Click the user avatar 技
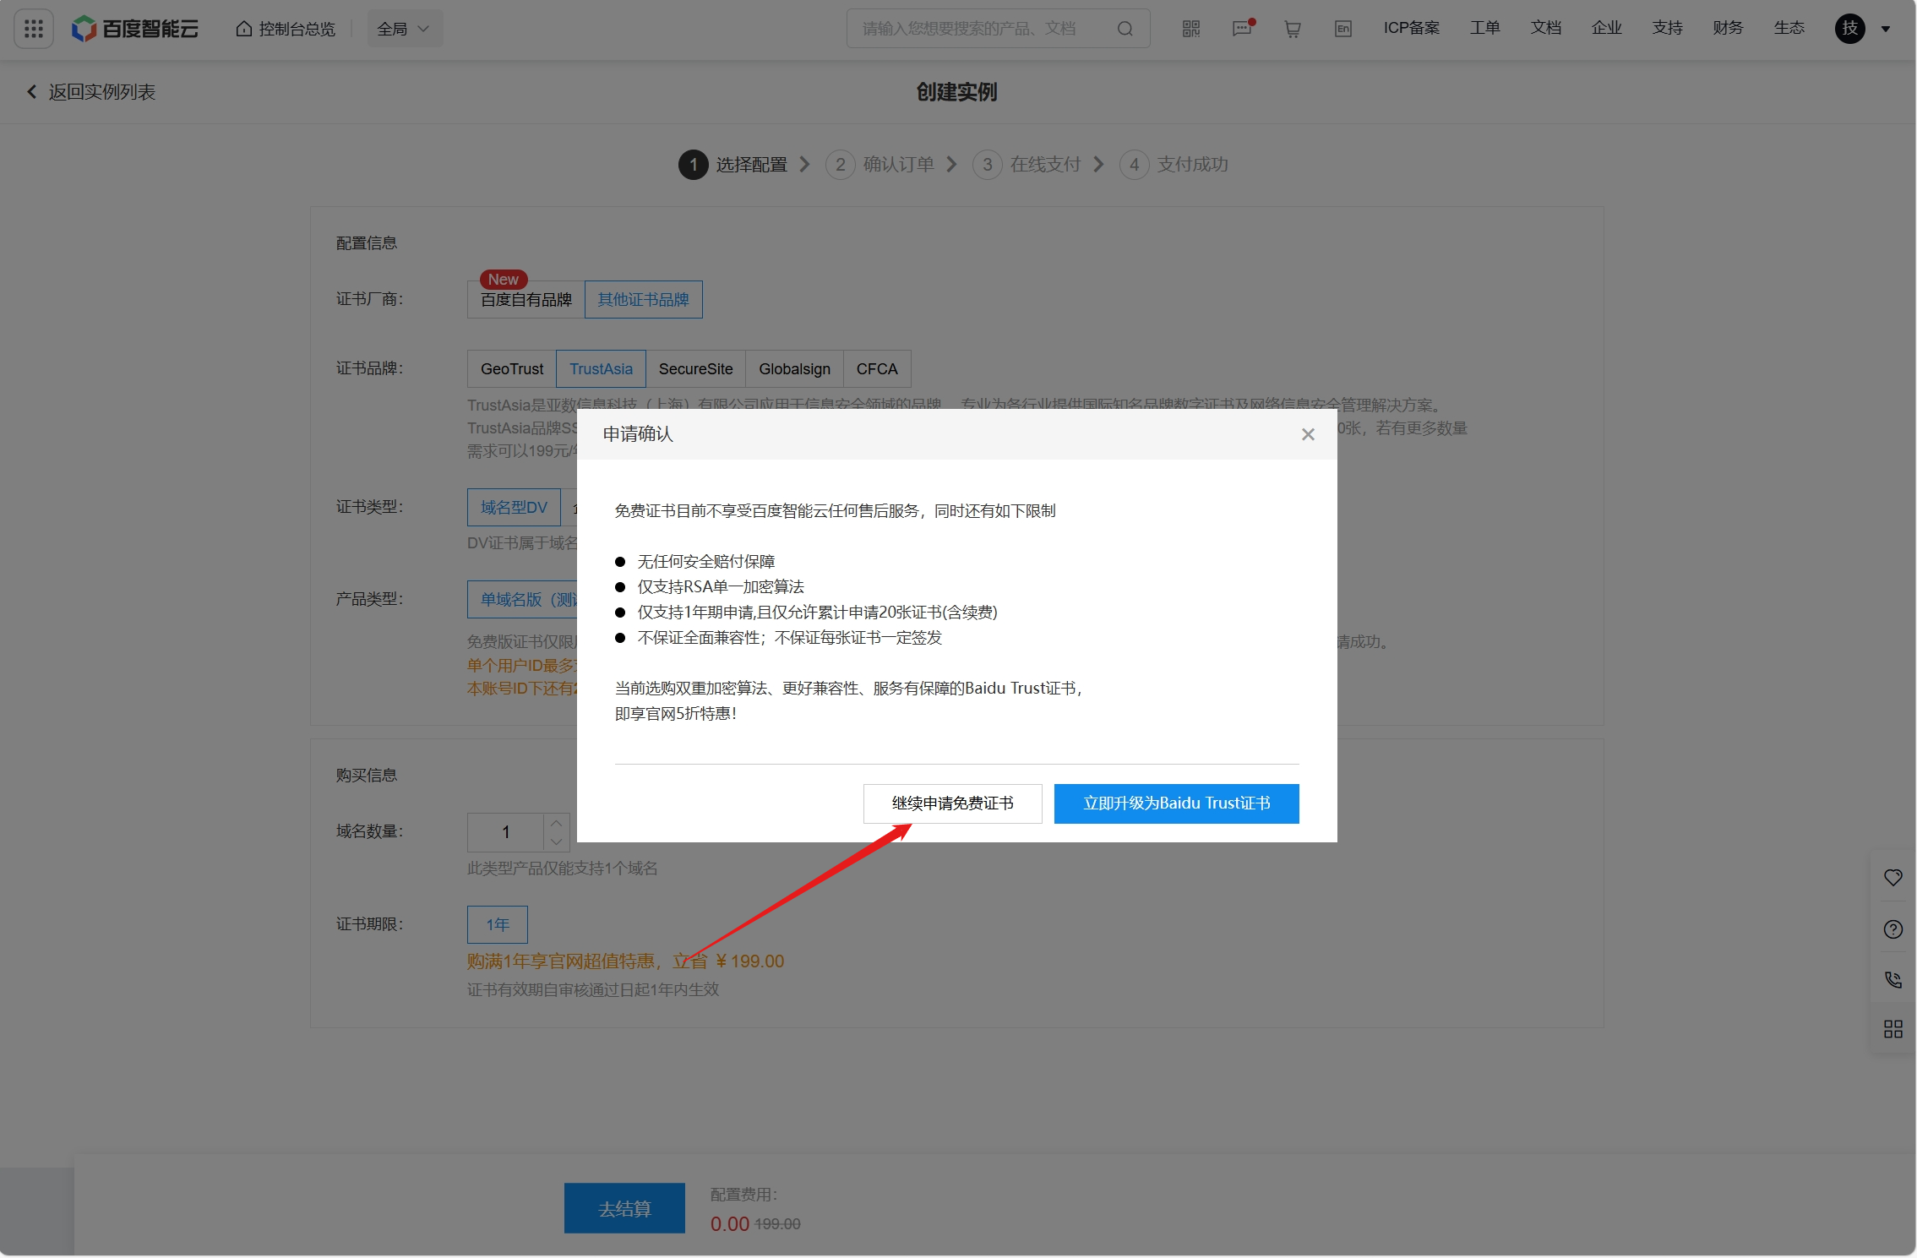The image size is (1917, 1258). click(x=1850, y=29)
